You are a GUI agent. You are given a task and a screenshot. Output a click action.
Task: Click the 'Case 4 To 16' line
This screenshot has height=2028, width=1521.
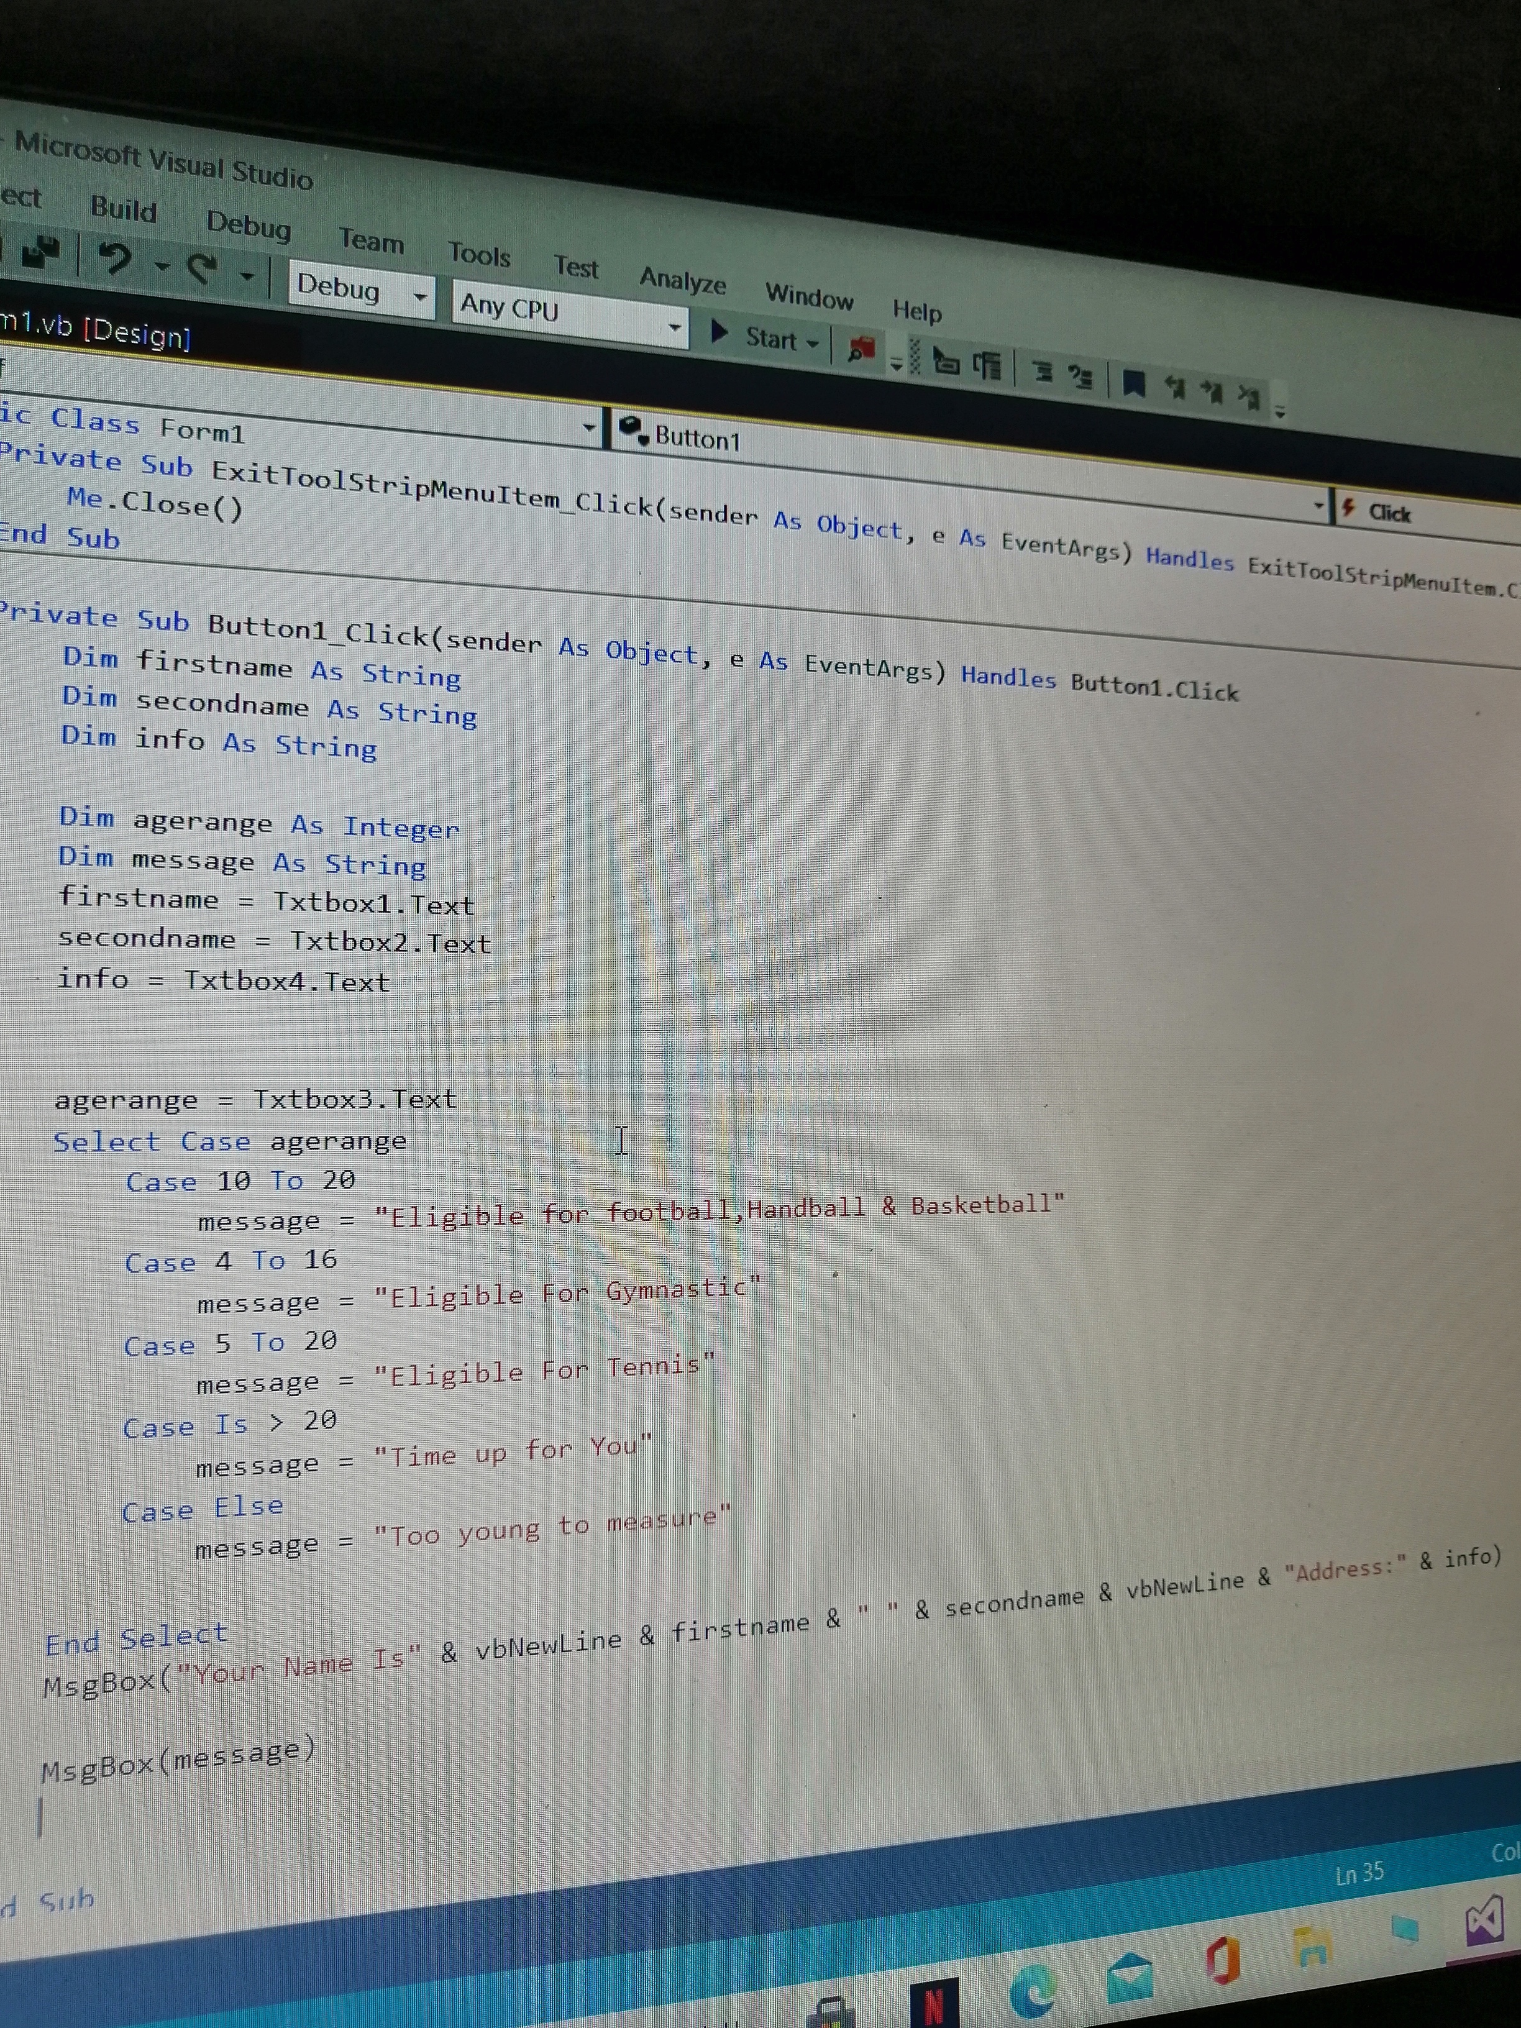(x=231, y=1261)
